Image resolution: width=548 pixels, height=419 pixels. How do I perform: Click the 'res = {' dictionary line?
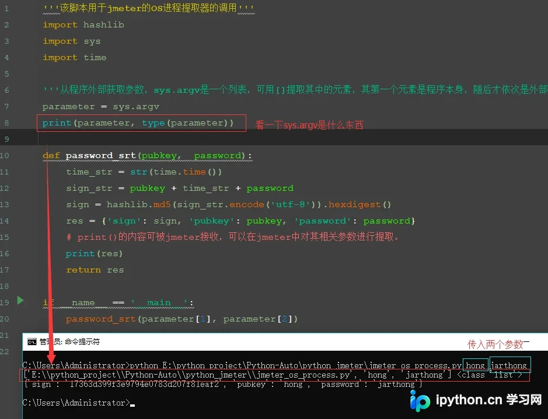240,221
